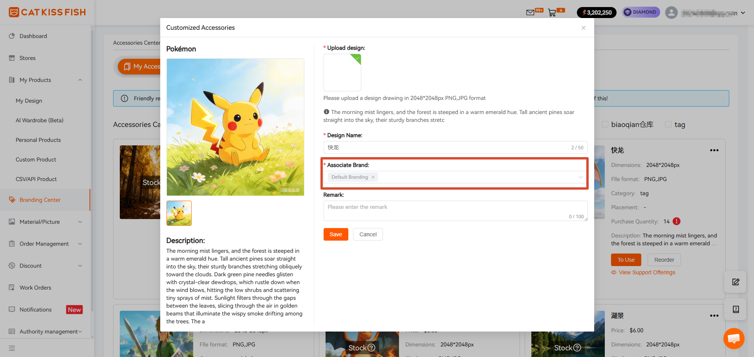Click the Stores sidebar icon
The height and width of the screenshot is (357, 754).
12,58
